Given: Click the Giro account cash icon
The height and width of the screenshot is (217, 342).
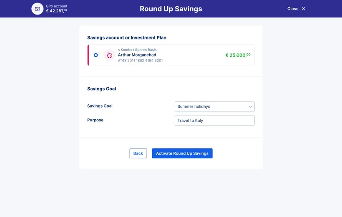Looking at the screenshot, I should coord(37,9).
